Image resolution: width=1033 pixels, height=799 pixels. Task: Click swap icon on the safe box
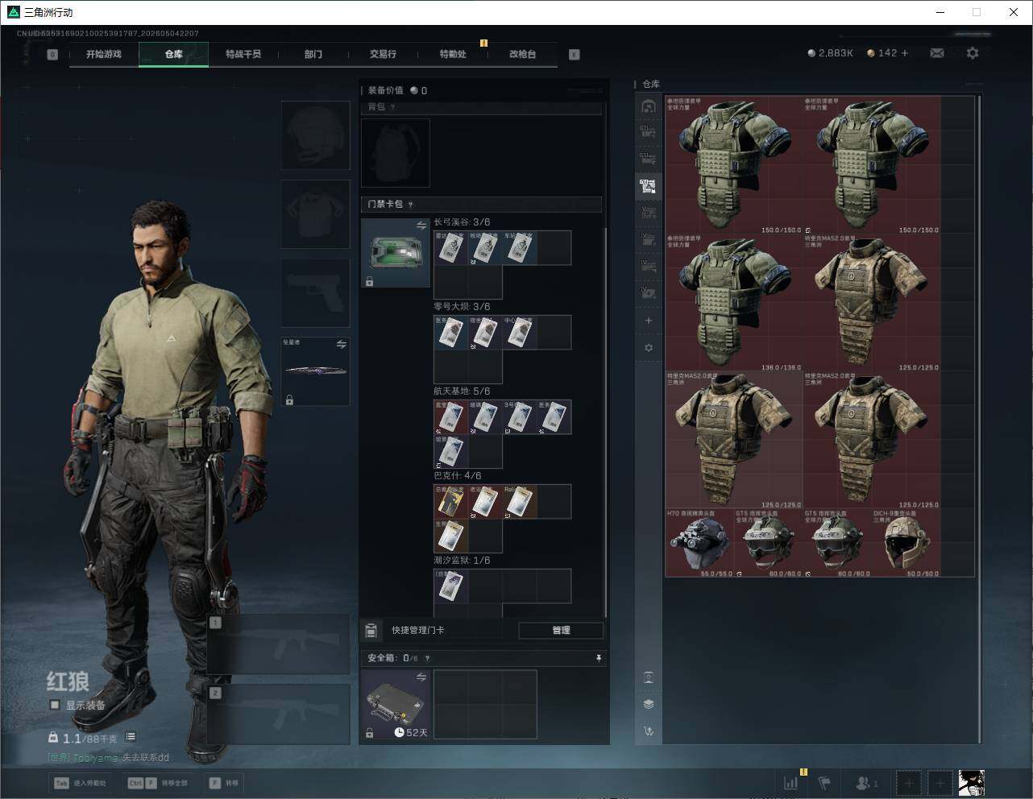pos(421,678)
